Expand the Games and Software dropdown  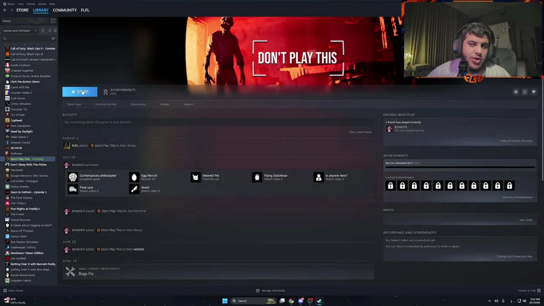point(20,31)
